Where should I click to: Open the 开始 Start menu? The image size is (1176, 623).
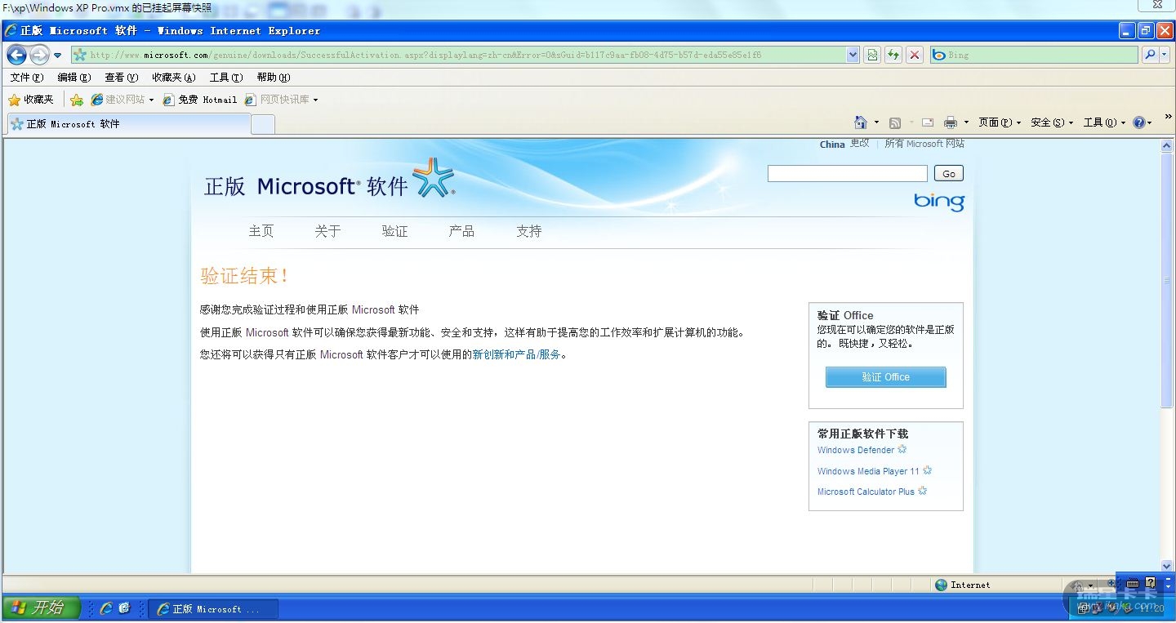(x=40, y=608)
